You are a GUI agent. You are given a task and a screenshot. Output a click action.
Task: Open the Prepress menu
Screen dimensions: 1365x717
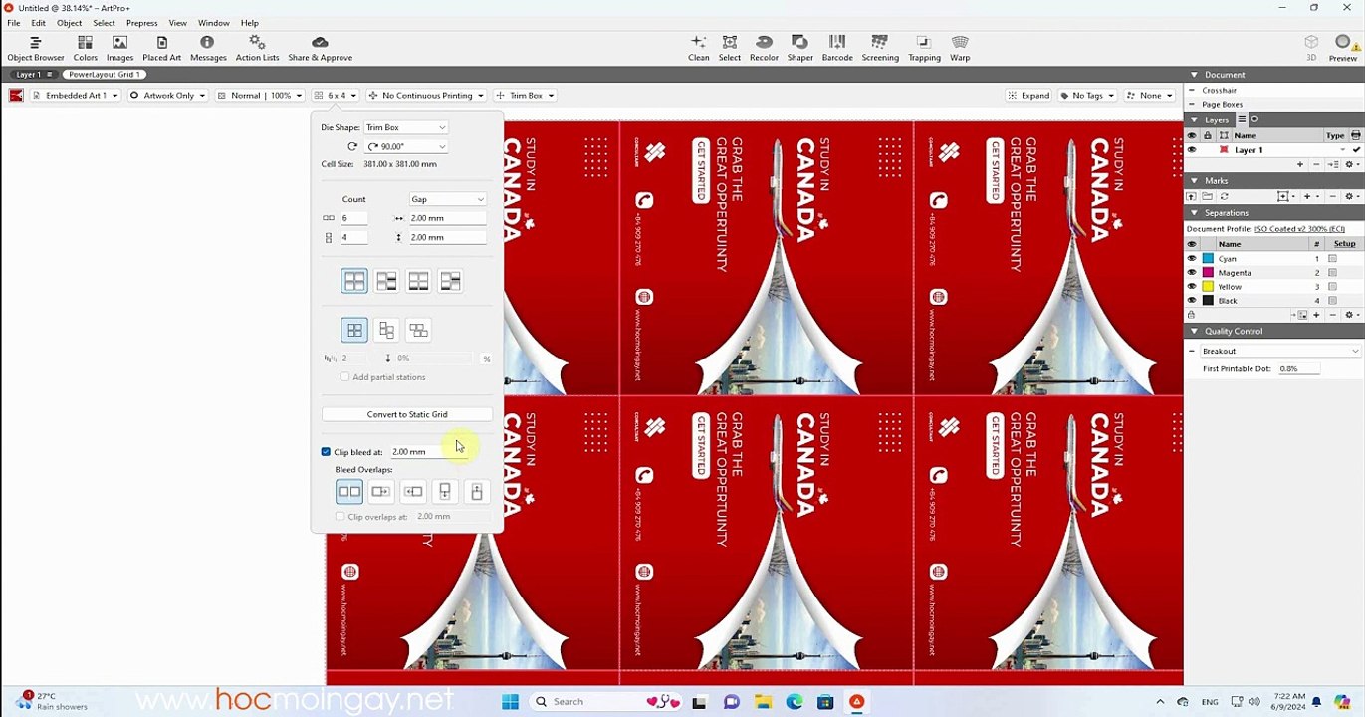142,23
